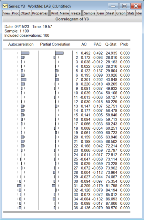The width and height of the screenshot is (144, 220).
Task: Select Q-Stat value 90.570
Action: tap(111, 208)
